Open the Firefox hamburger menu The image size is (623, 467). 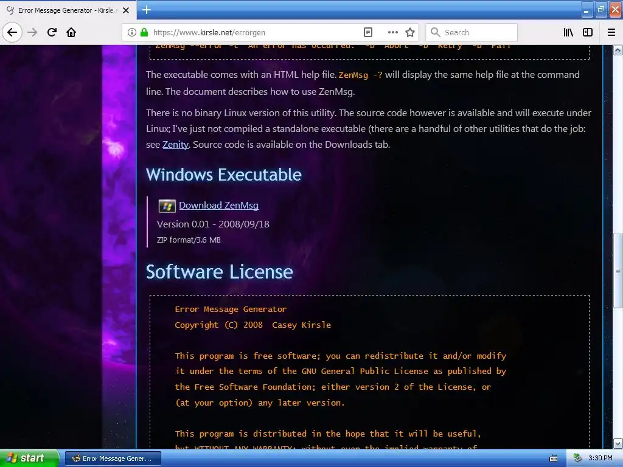(611, 32)
